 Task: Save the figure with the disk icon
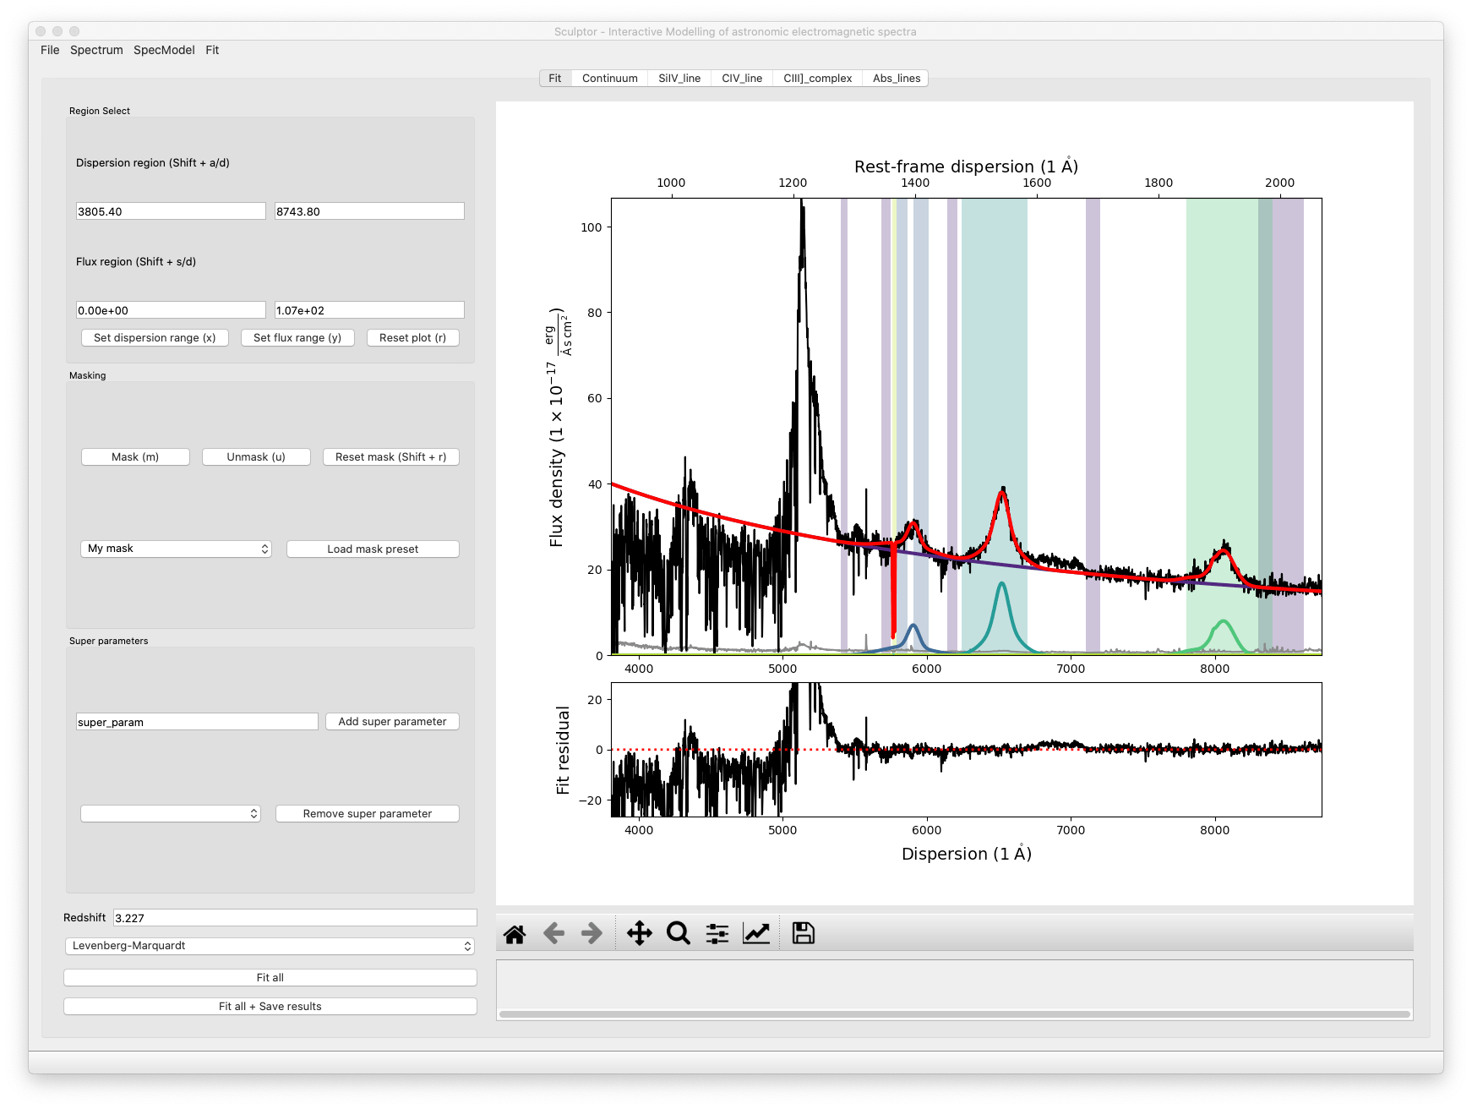804,934
